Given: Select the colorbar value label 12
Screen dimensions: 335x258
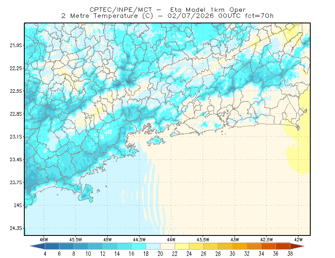Looking at the screenshot, I should pyautogui.click(x=103, y=254).
